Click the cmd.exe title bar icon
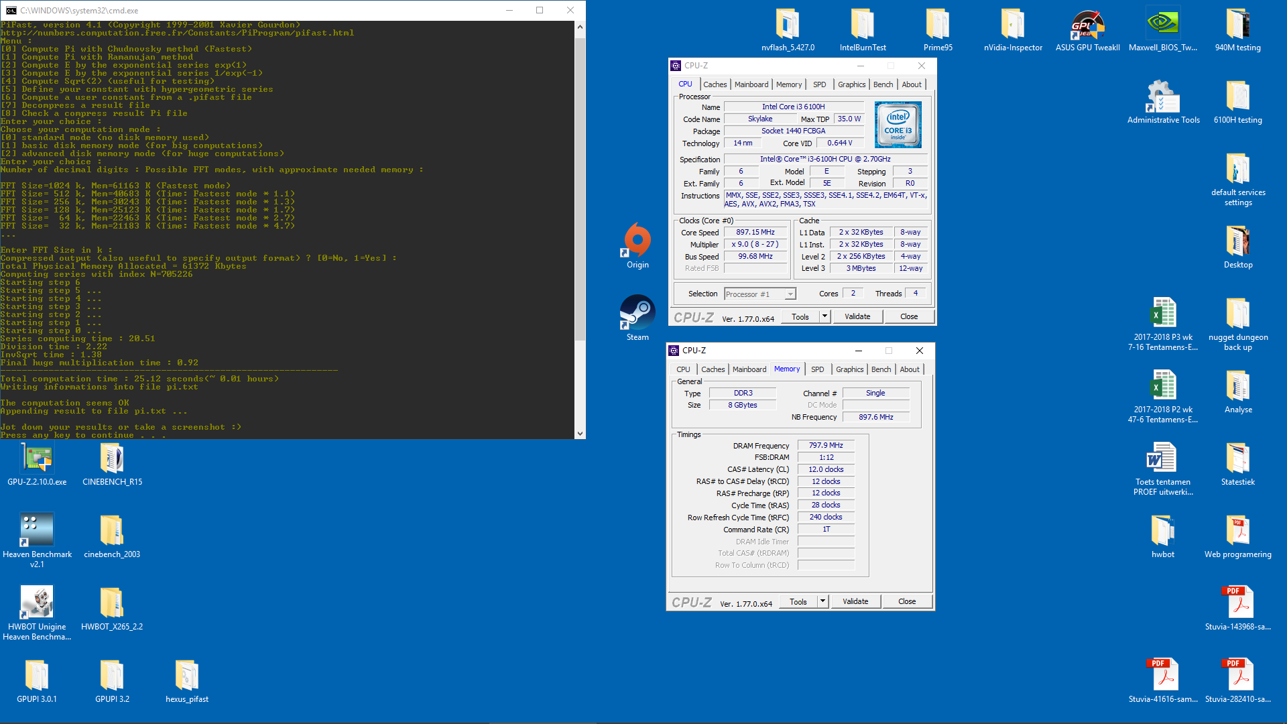Viewport: 1287px width, 724px height. pyautogui.click(x=11, y=11)
